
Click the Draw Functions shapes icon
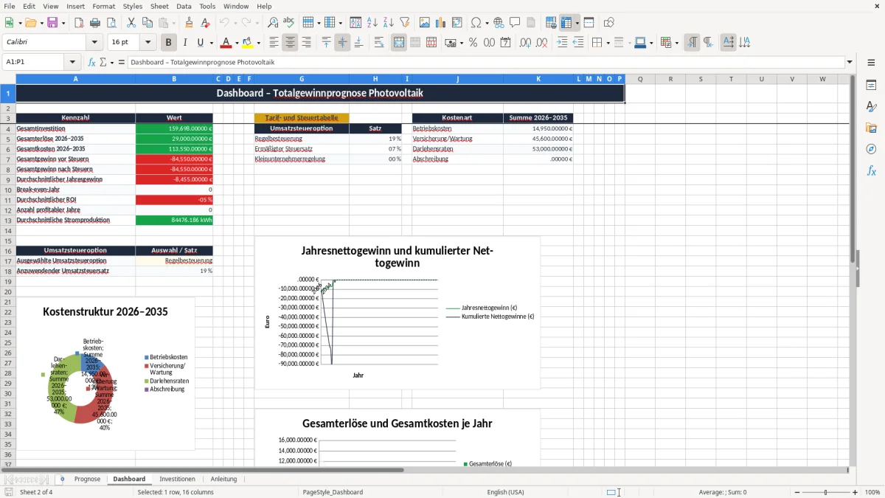pyautogui.click(x=609, y=23)
